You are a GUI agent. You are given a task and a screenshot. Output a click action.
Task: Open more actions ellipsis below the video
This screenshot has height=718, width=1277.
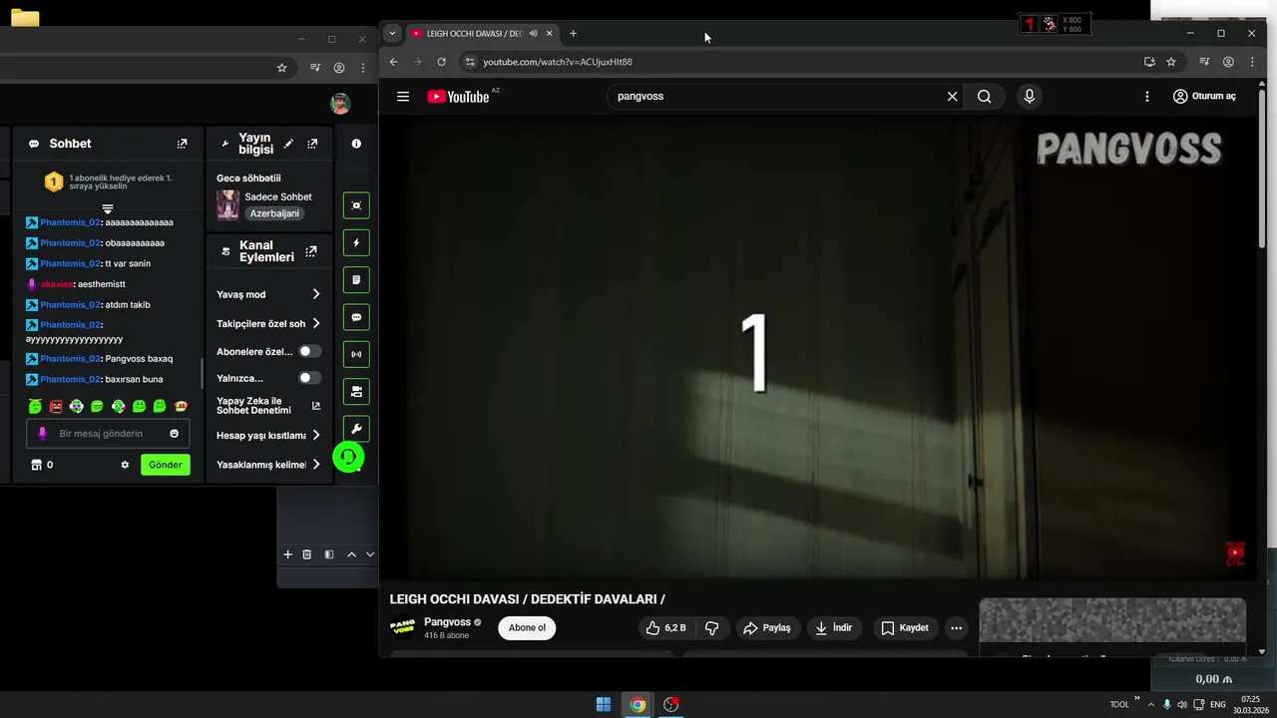pos(956,628)
